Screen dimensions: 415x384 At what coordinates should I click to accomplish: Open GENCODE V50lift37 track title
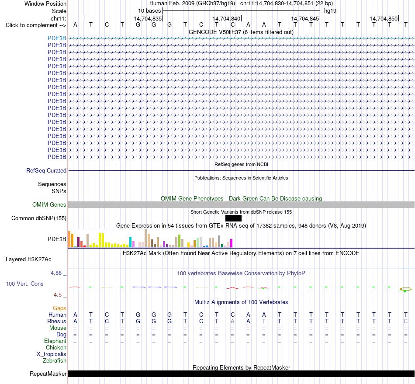pos(241,32)
